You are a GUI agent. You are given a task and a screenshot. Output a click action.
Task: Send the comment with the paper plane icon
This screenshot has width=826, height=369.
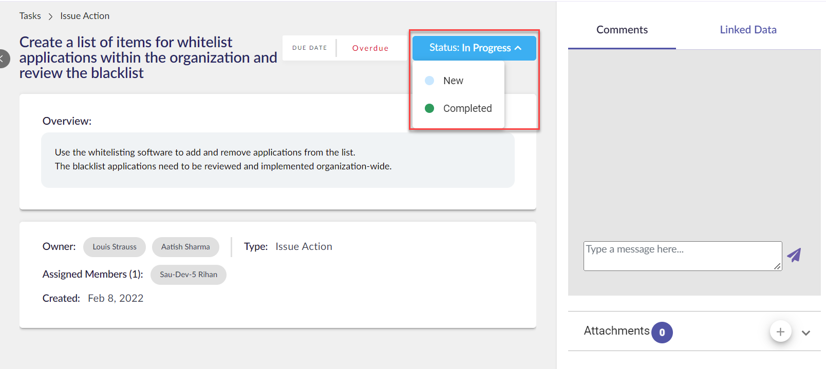(794, 255)
